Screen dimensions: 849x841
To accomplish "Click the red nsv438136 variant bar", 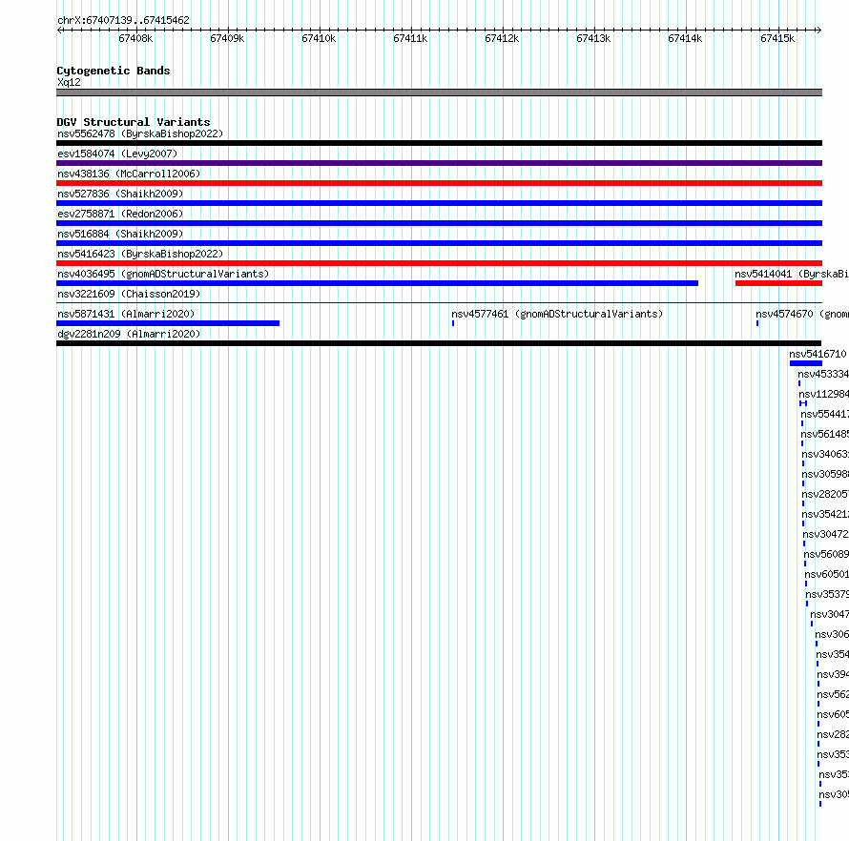I will pos(439,183).
